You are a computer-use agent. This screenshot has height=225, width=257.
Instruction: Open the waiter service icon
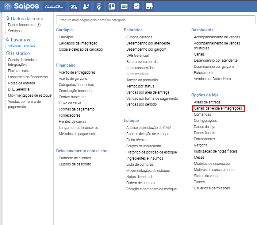(86, 6)
